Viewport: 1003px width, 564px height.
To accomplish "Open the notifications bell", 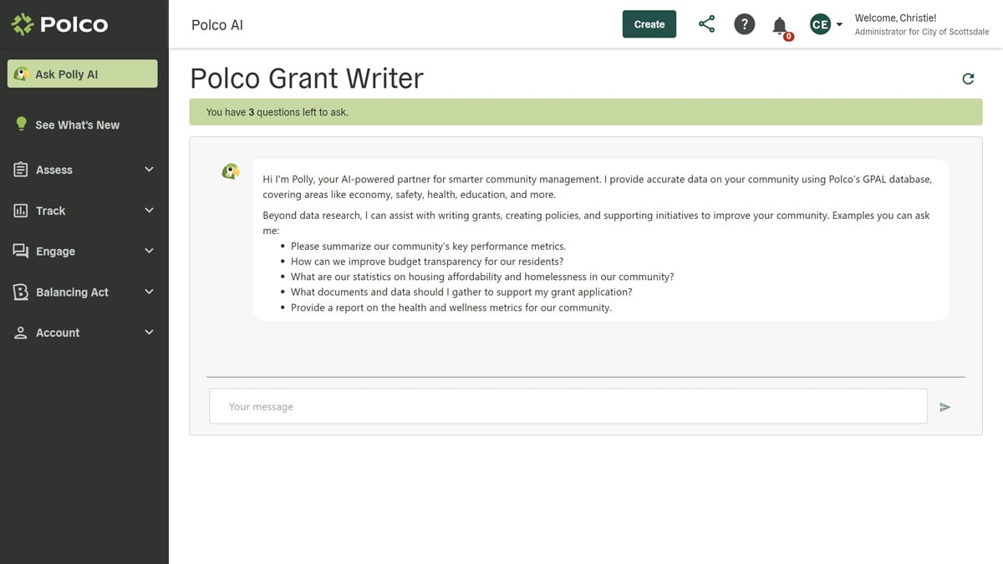I will click(780, 25).
